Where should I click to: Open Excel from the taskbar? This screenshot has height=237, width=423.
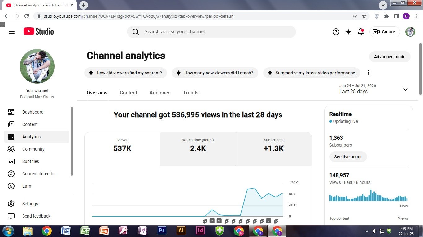point(85,231)
